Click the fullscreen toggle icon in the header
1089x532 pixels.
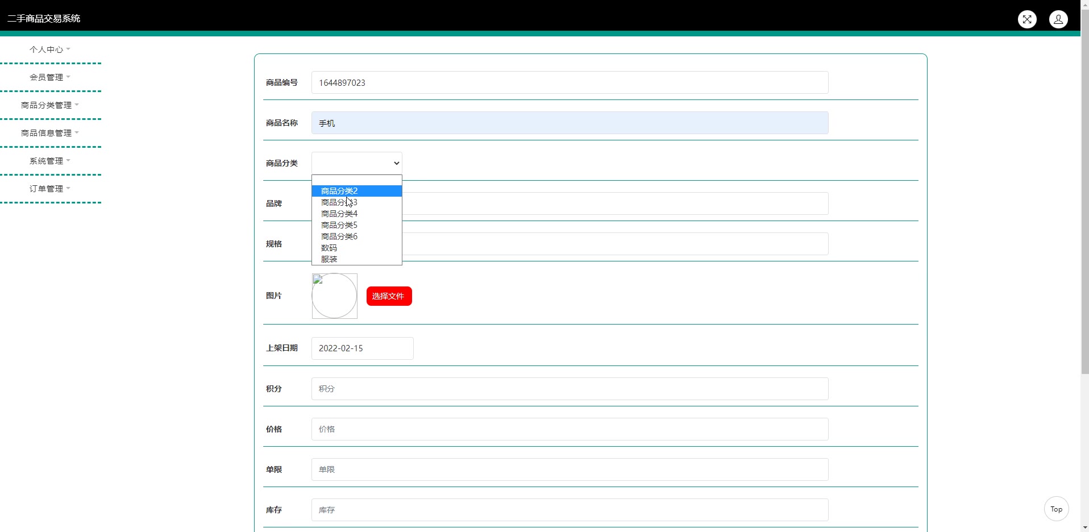pos(1027,19)
